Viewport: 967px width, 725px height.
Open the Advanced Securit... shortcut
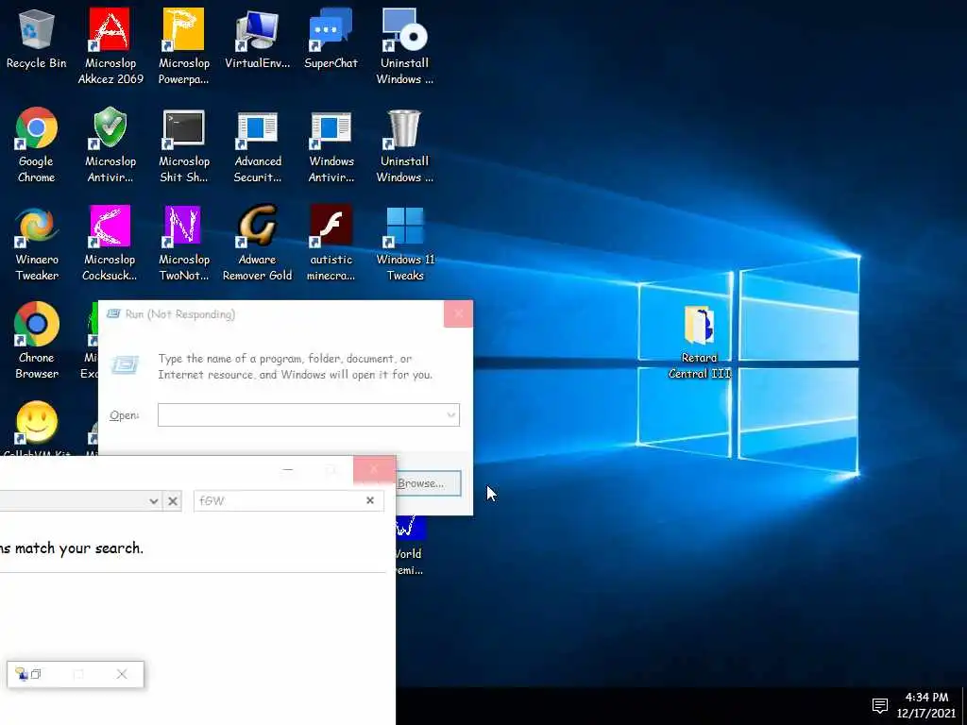click(257, 144)
